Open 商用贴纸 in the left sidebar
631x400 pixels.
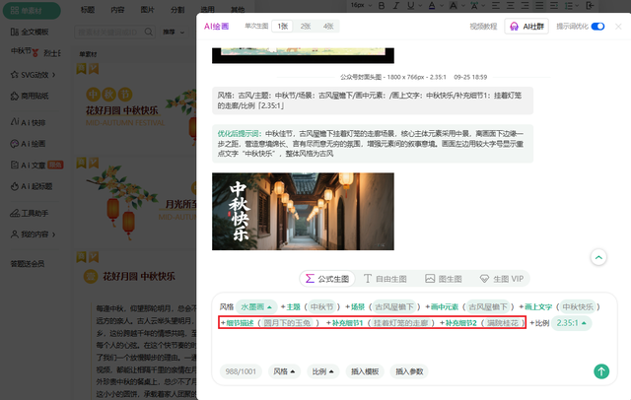pos(30,96)
